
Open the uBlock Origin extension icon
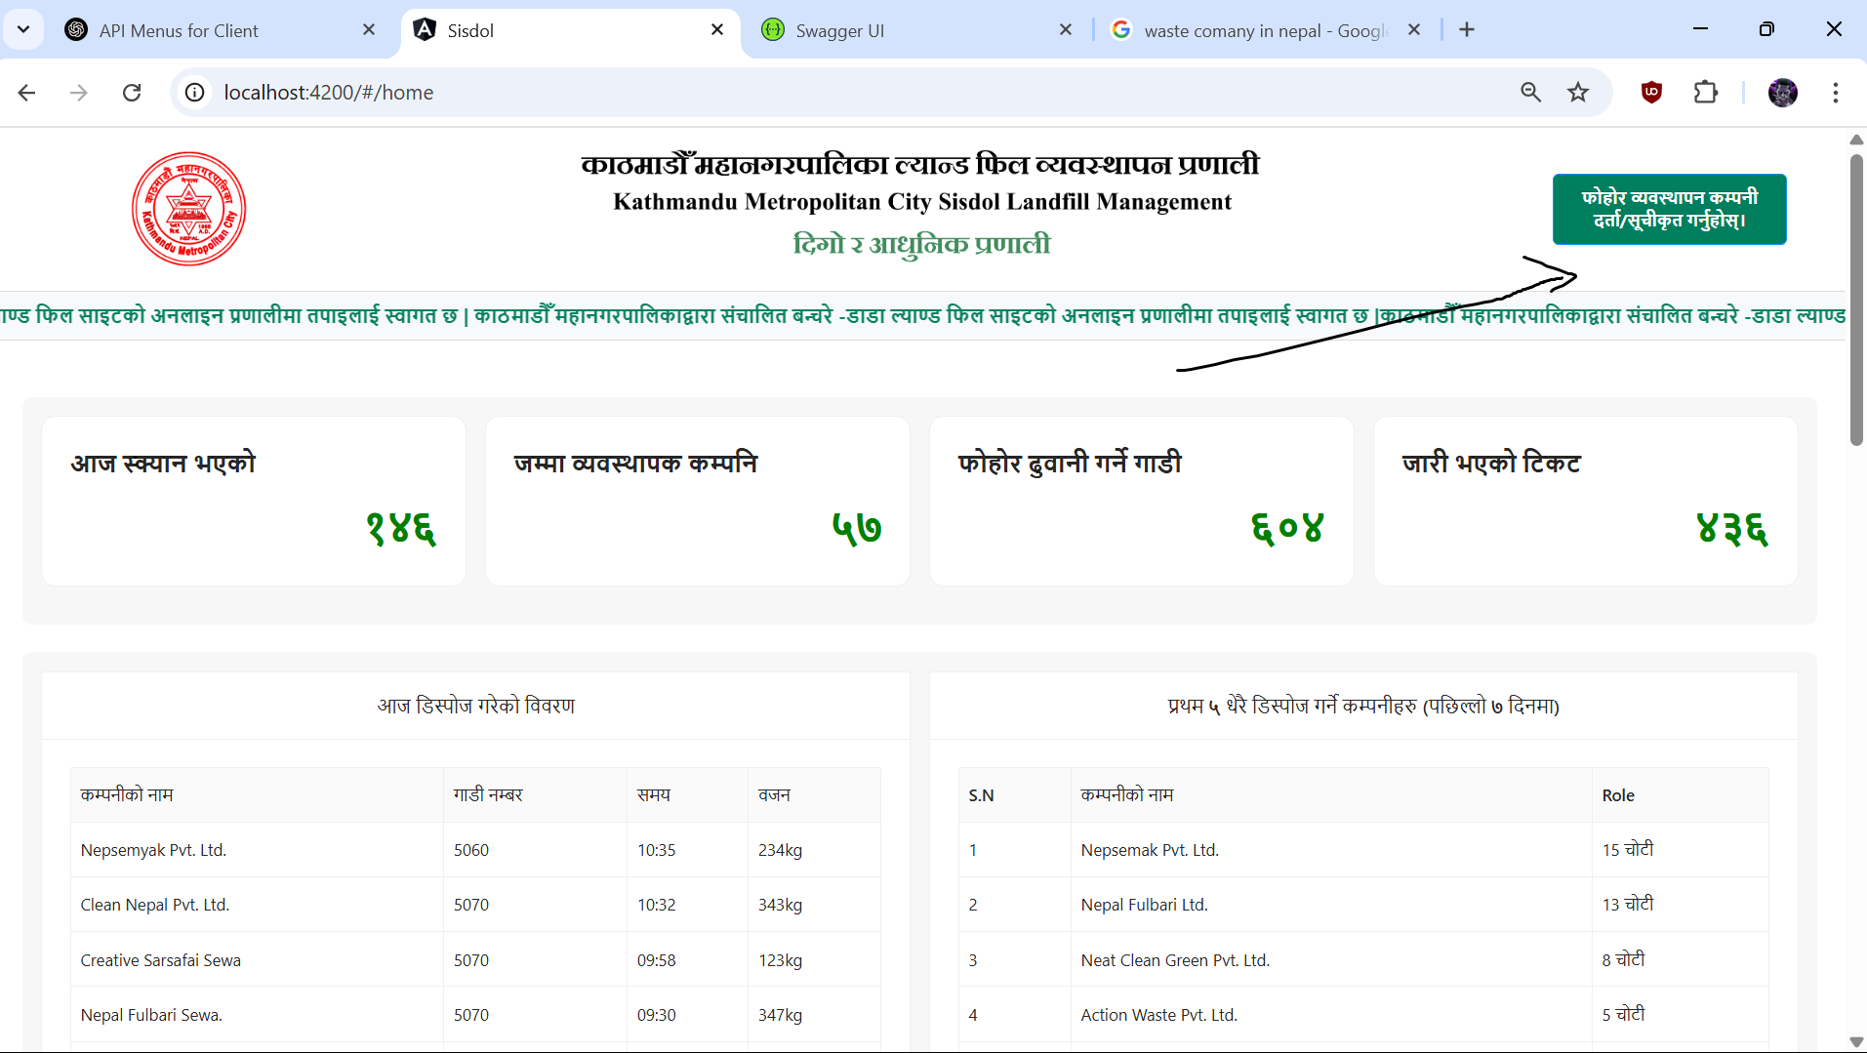(1651, 93)
